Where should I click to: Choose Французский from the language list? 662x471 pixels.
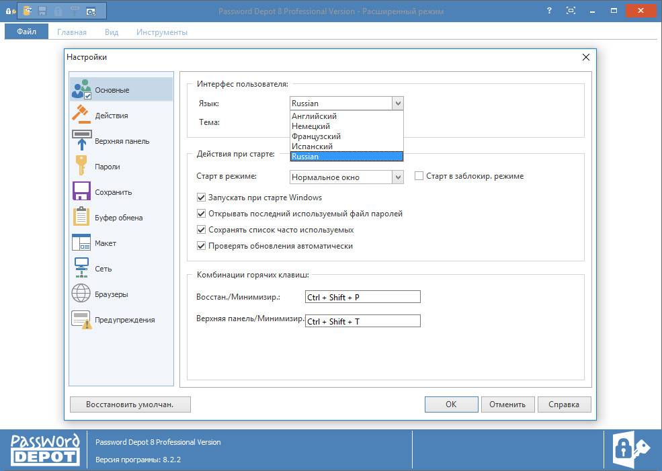tap(347, 136)
